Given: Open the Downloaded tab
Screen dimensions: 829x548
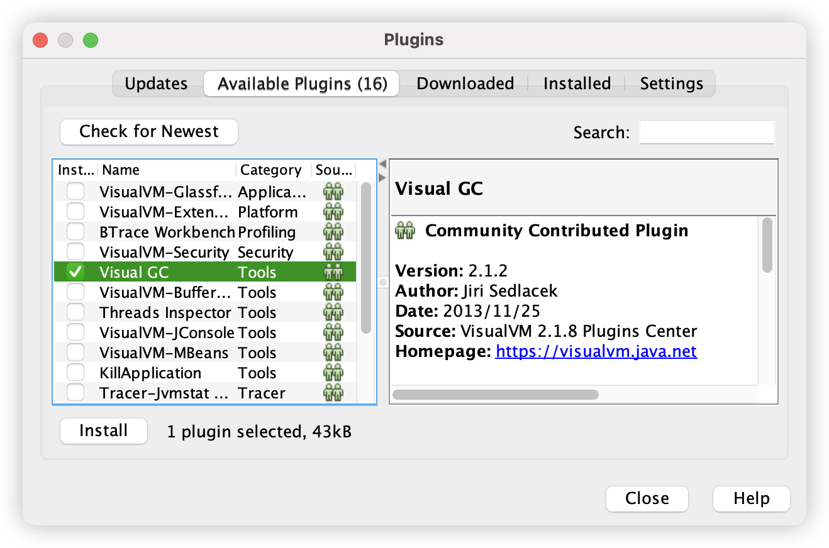Looking at the screenshot, I should (465, 84).
